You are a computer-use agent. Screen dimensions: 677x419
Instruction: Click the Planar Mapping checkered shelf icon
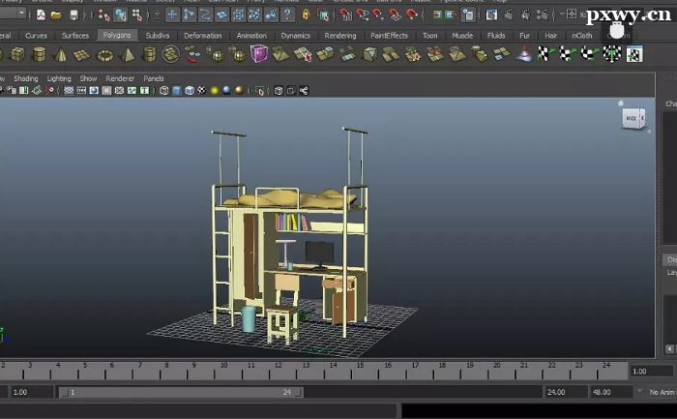pos(545,54)
